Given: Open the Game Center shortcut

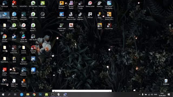Looking at the screenshot, I should click(x=90, y=4).
